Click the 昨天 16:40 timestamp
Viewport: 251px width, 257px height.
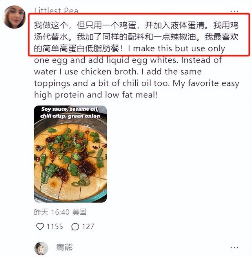(x=52, y=212)
